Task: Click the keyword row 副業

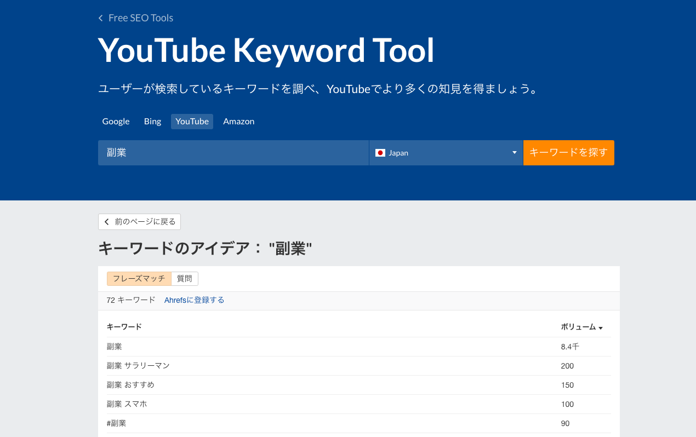Action: (x=359, y=347)
